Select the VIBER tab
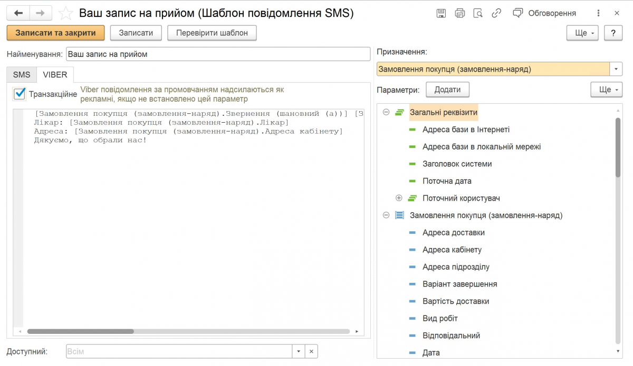633x366 pixels. click(55, 75)
